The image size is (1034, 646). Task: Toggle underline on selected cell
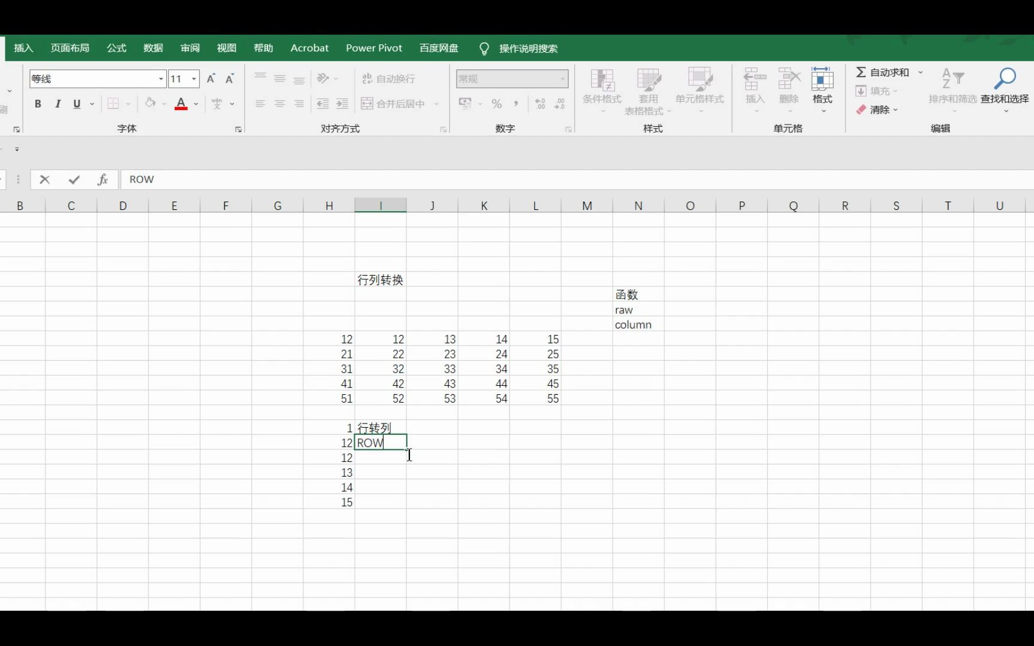pyautogui.click(x=77, y=103)
